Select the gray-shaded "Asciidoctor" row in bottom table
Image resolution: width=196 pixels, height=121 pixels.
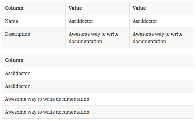(17, 86)
